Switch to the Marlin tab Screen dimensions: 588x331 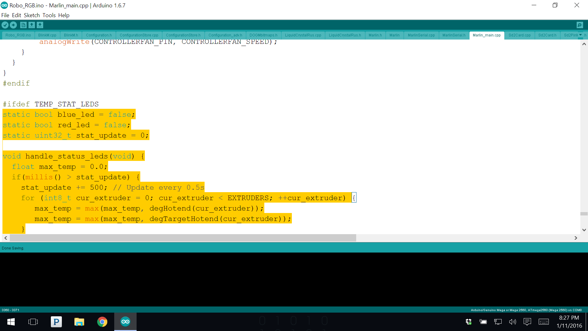394,35
